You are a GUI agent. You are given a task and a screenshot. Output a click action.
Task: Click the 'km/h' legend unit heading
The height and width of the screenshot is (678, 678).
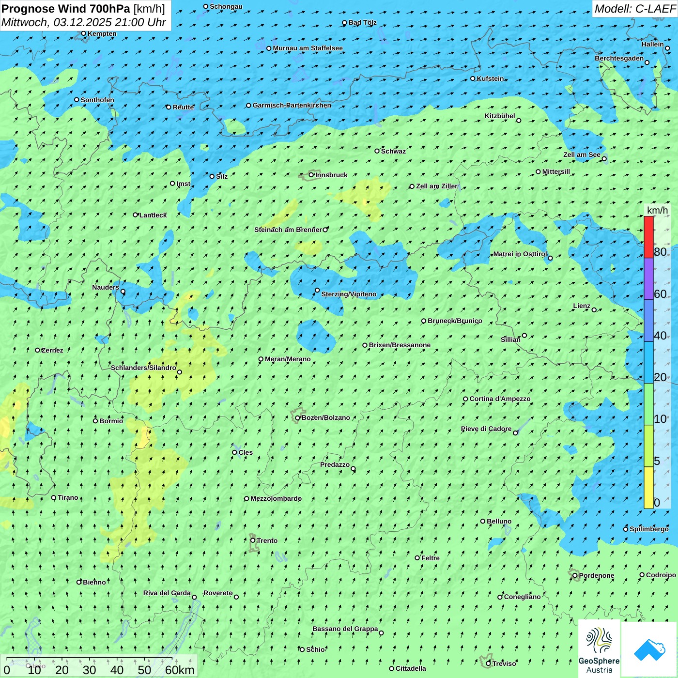point(657,210)
